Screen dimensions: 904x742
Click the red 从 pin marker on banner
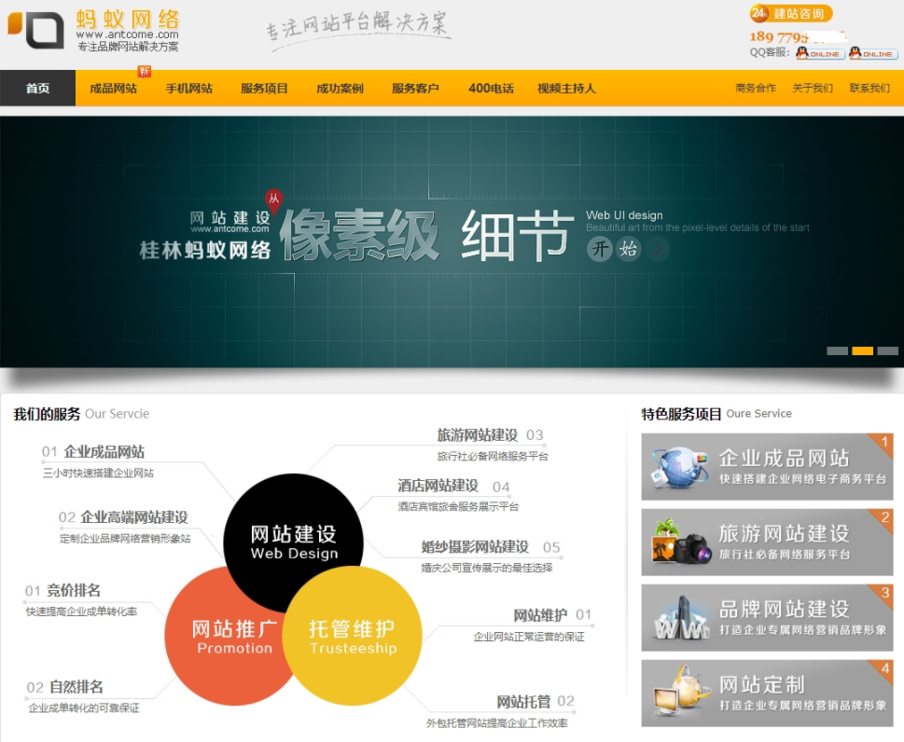point(273,199)
